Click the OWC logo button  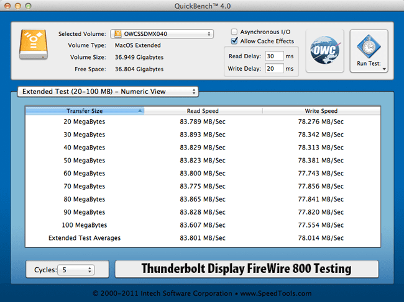325,51
